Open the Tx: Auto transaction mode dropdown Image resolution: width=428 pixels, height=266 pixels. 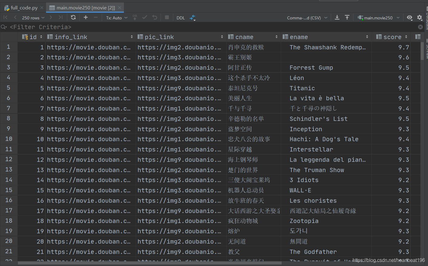point(117,18)
